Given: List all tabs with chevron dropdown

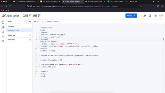Looking at the screenshot, I should tap(158, 2).
